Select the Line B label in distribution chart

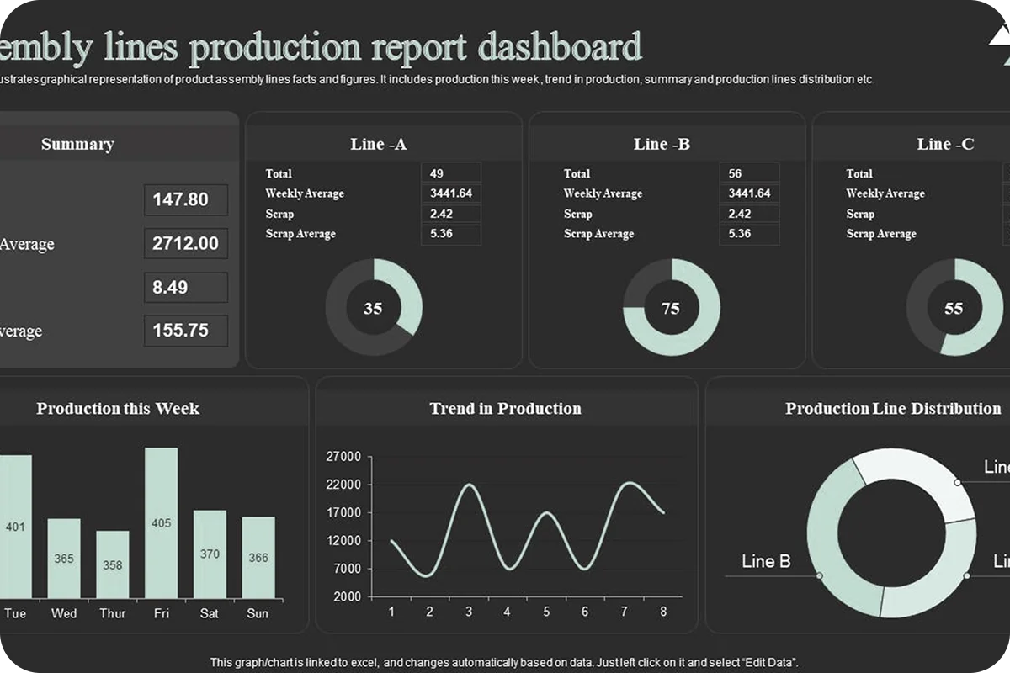(x=766, y=561)
